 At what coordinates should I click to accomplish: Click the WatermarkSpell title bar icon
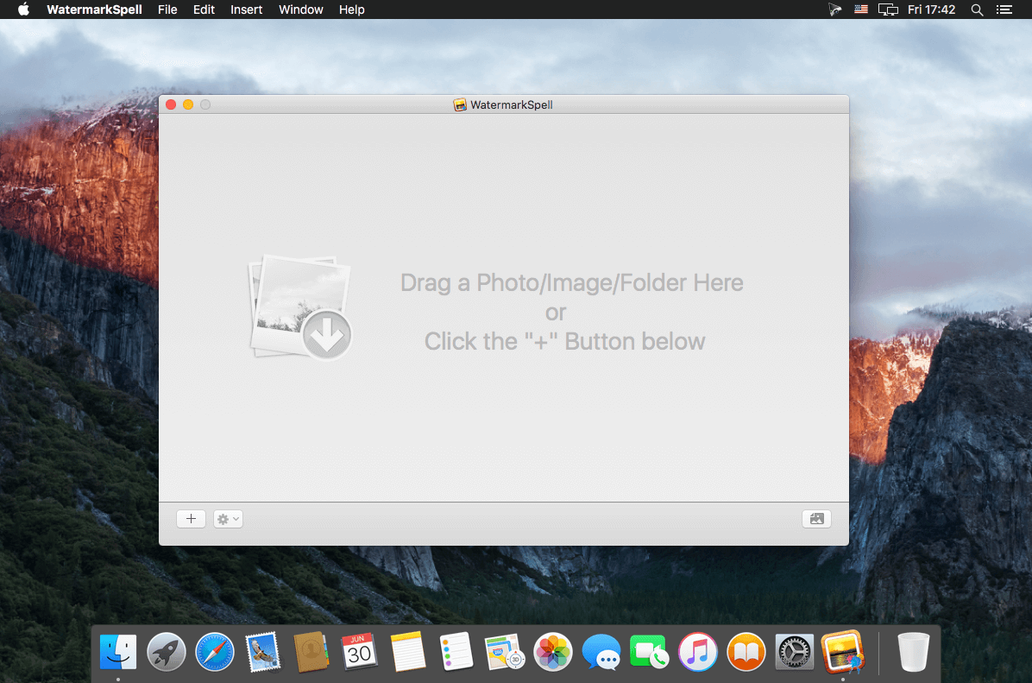pos(459,104)
